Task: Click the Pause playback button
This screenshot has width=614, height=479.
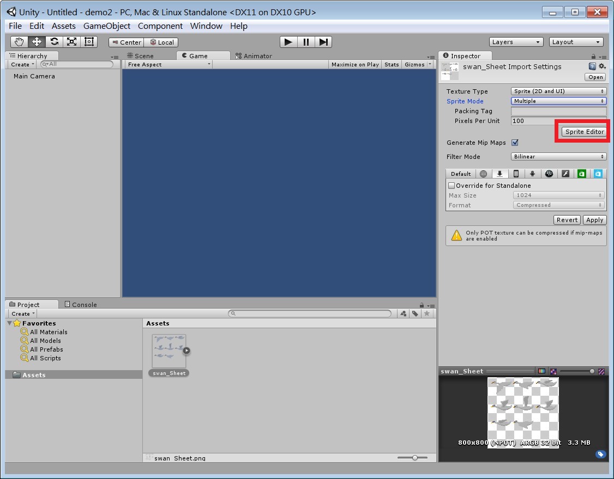Action: tap(306, 42)
